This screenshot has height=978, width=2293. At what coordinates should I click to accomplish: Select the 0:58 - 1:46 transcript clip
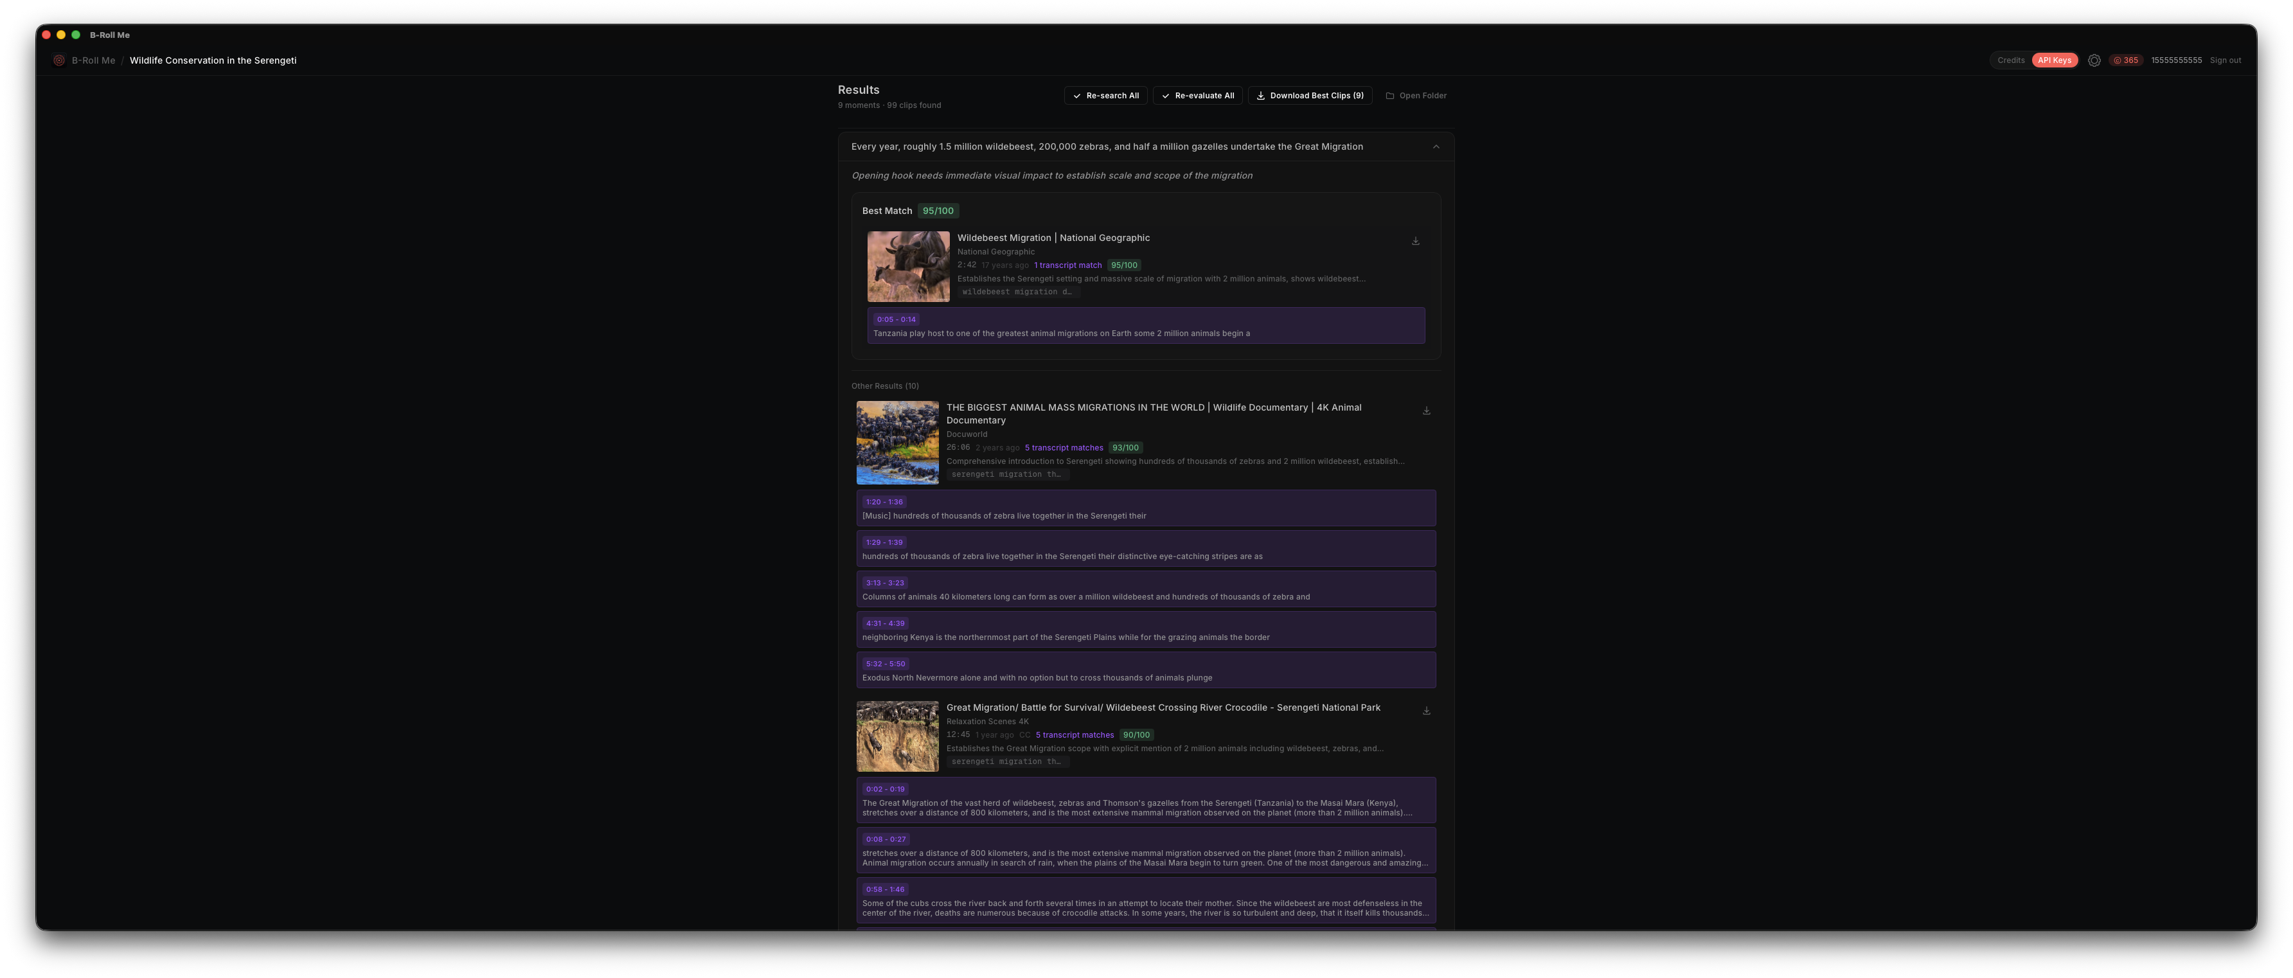pos(1146,901)
